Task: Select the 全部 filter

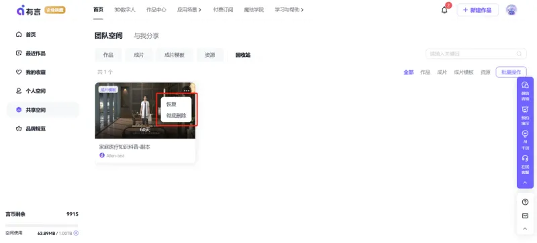Action: point(408,72)
